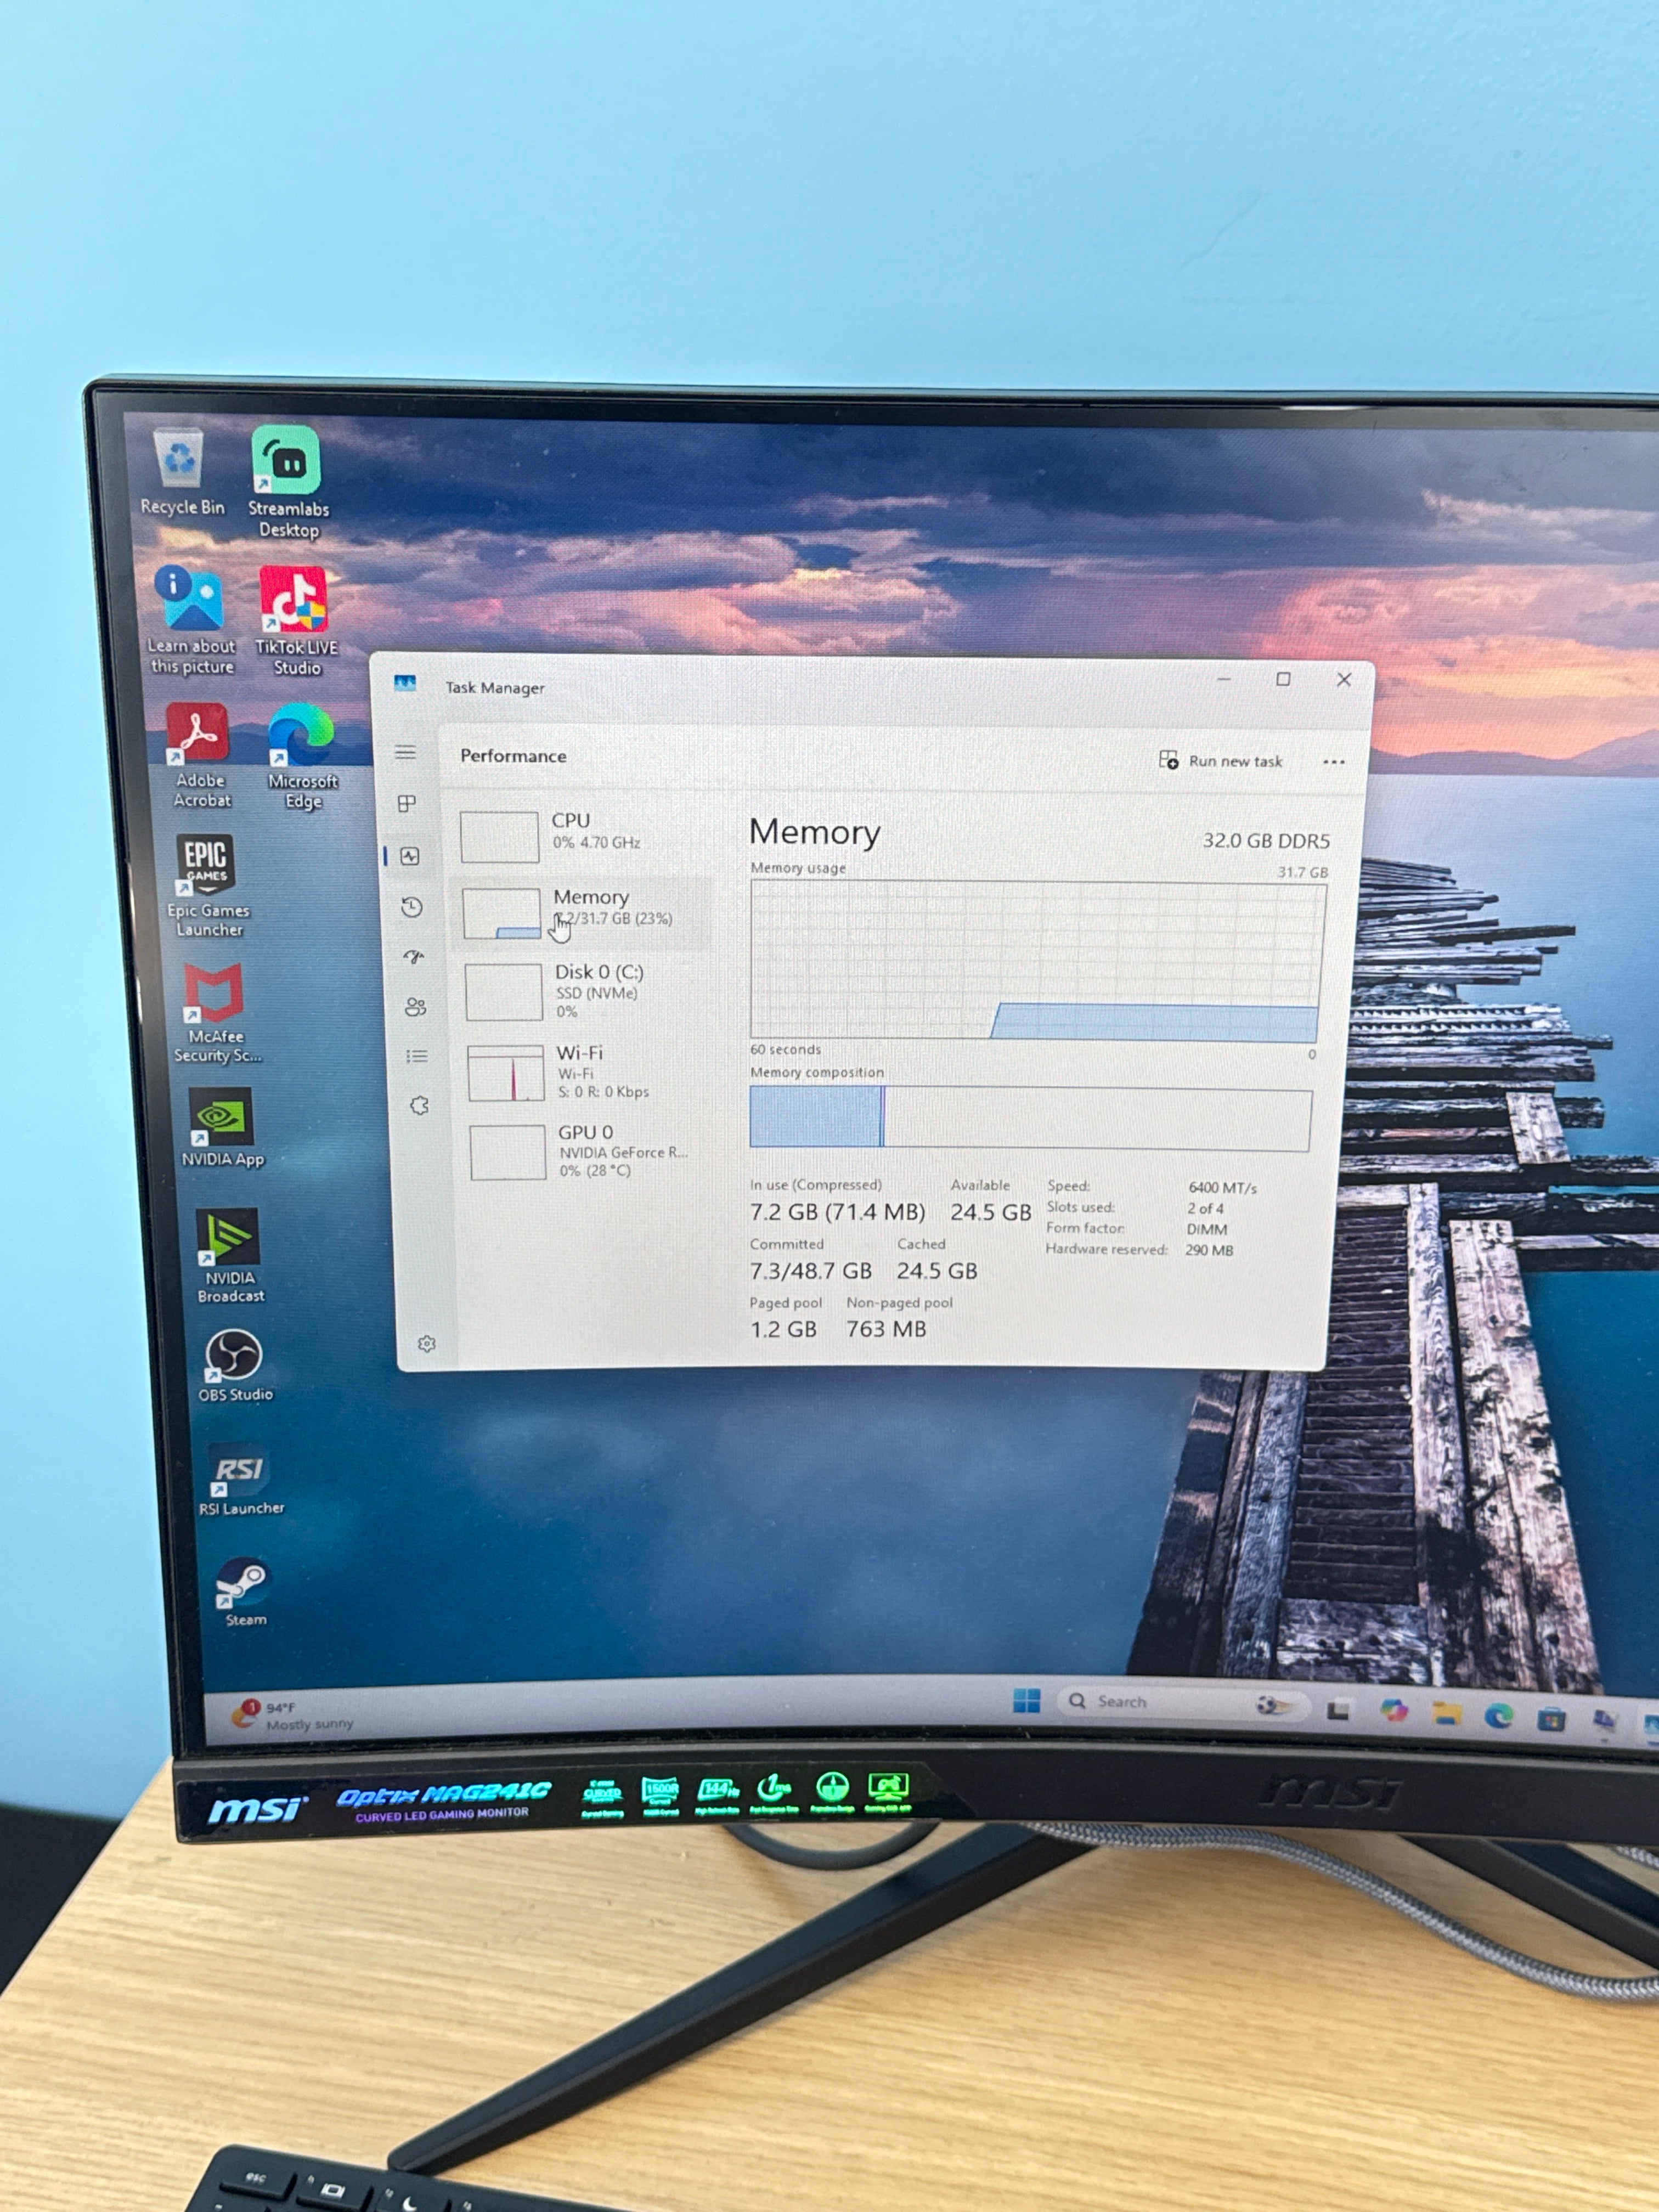The height and width of the screenshot is (2212, 1659).
Task: Click the "7.2 GB (71.4 MB)" in-use value
Action: 837,1212
